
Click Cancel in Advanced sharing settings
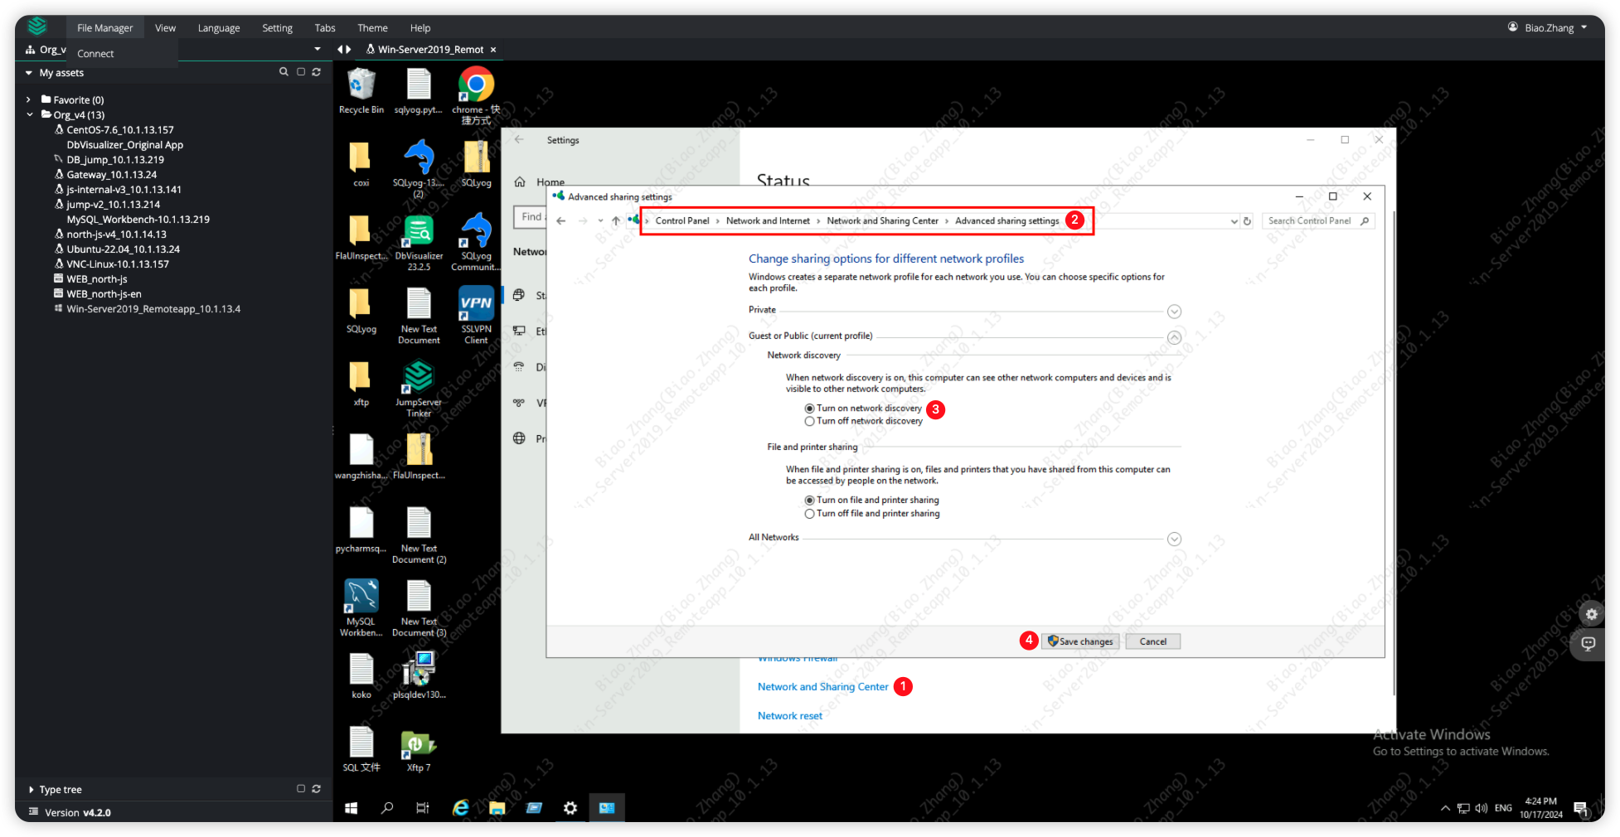(x=1152, y=641)
